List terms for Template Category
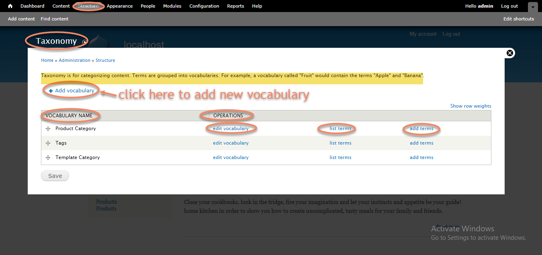The height and width of the screenshot is (255, 542). pyautogui.click(x=340, y=157)
